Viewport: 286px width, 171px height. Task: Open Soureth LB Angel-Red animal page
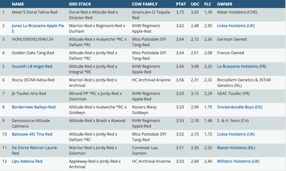(x=32, y=67)
